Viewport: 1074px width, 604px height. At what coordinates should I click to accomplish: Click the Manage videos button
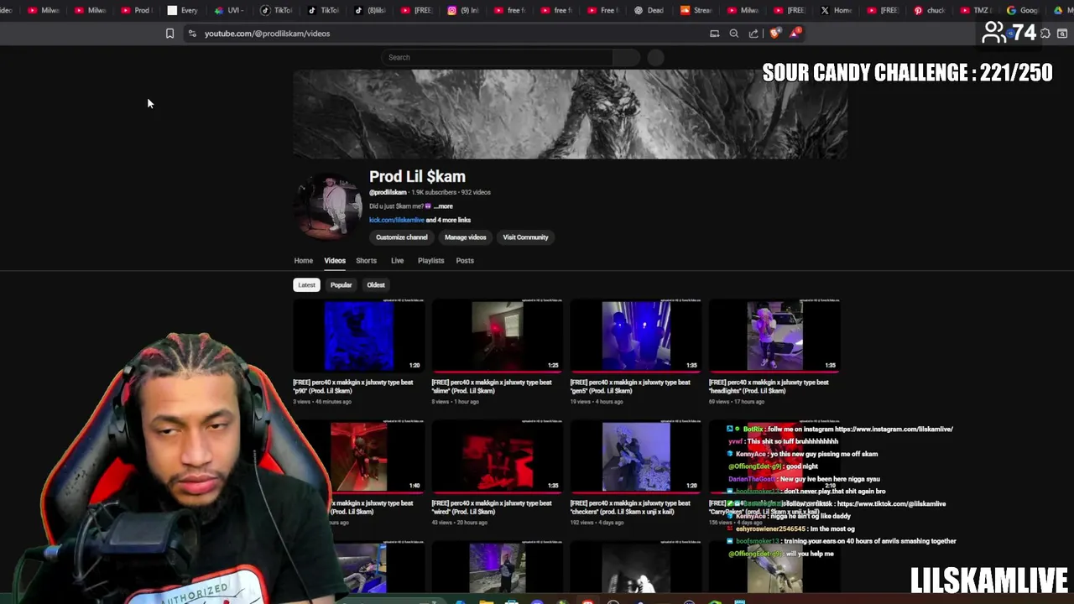(x=466, y=237)
